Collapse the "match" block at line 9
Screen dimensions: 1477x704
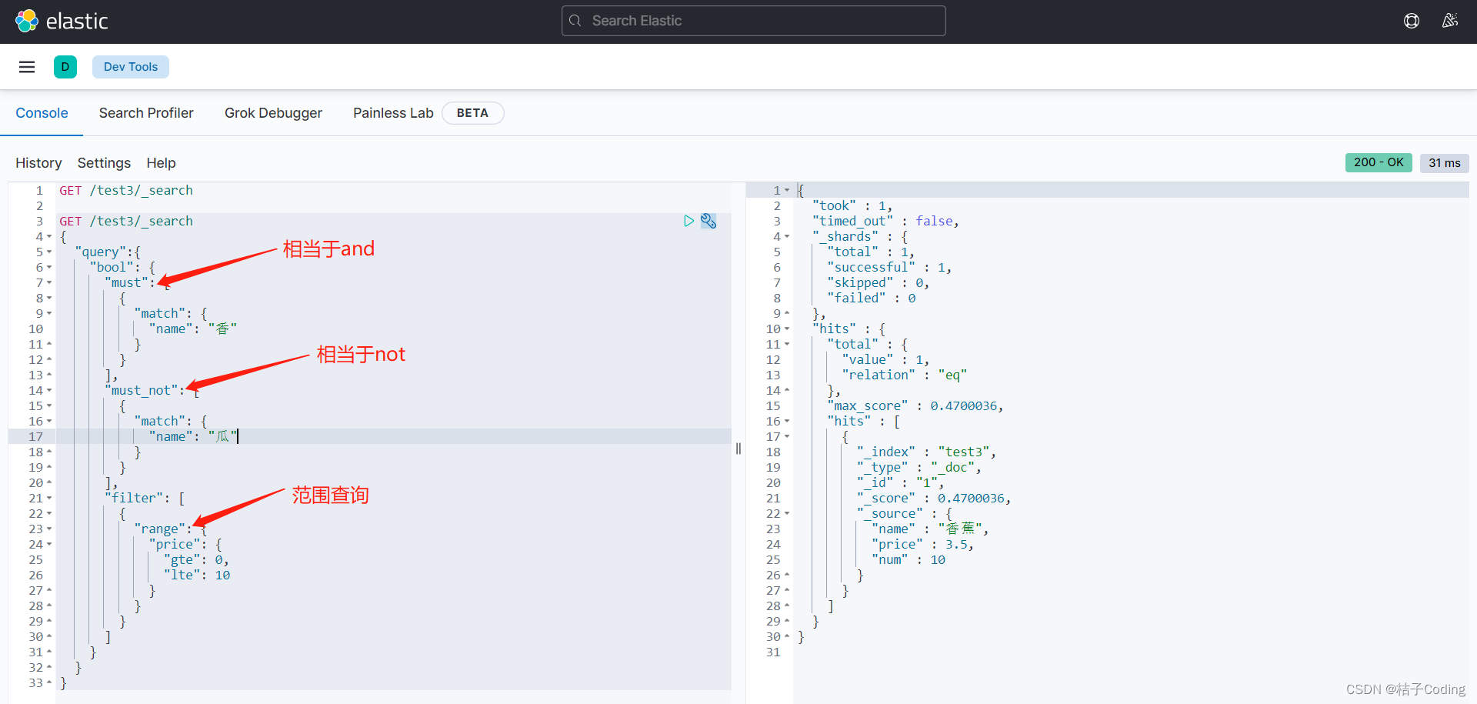pos(49,314)
